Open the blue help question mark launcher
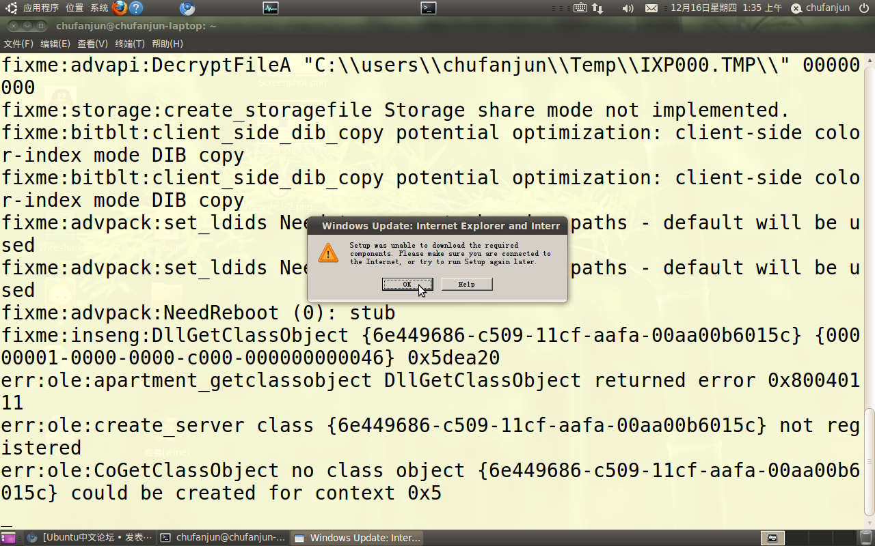Screen dimensions: 875x546 (136, 8)
